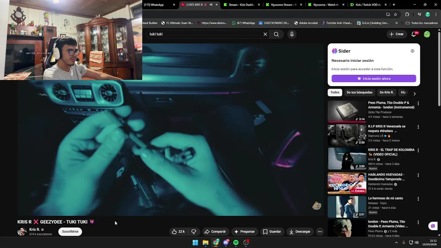Switch to Nyxoome - Watch tab

point(326,5)
